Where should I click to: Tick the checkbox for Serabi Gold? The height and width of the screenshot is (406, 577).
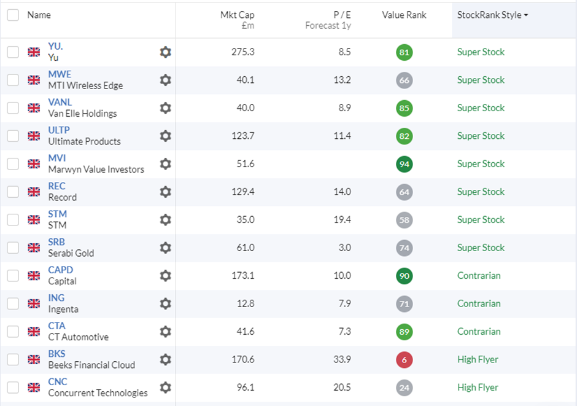(13, 248)
